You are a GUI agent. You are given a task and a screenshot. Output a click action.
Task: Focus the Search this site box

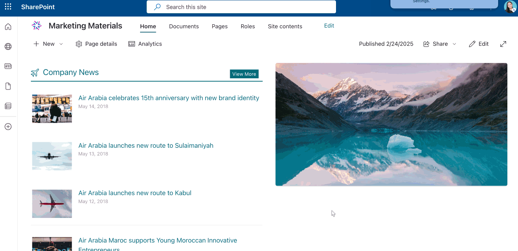coord(241,7)
